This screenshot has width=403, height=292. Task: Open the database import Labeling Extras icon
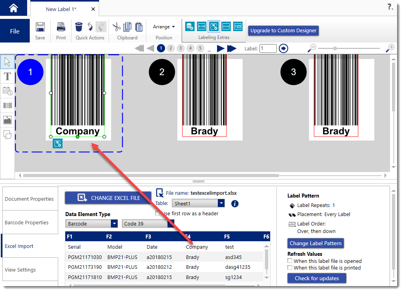coord(190,26)
